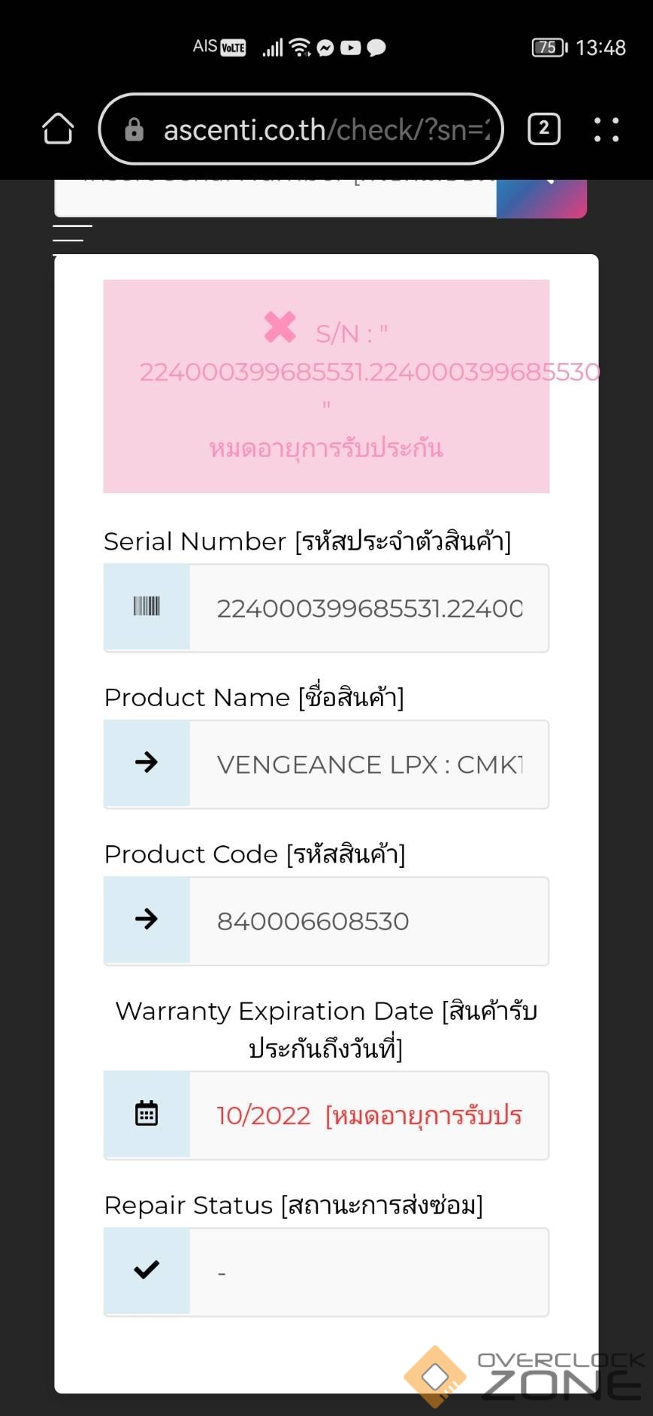Image resolution: width=653 pixels, height=1416 pixels.
Task: Tap the address bar URL
Action: click(326, 130)
